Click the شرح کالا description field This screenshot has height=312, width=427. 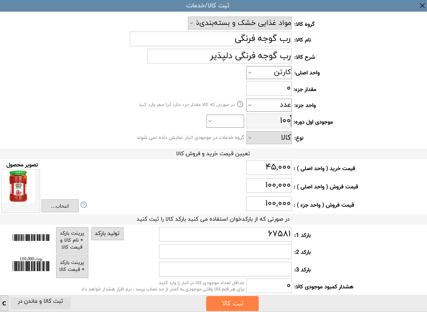click(219, 56)
